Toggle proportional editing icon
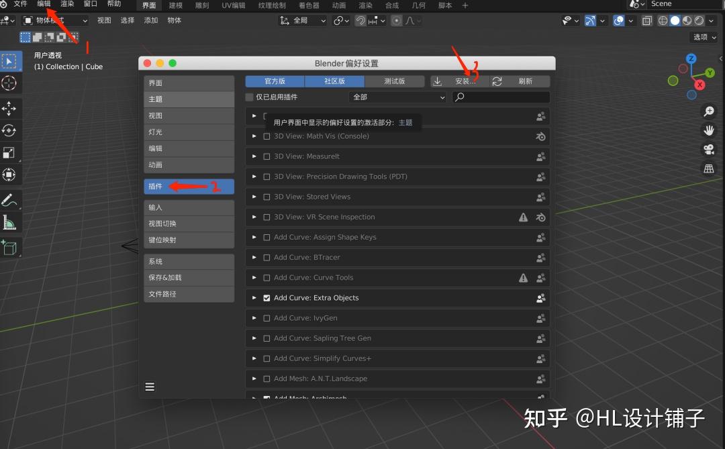This screenshot has height=449, width=725. (x=397, y=21)
